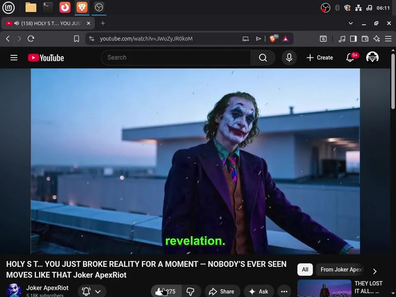Reload the current page

coord(31,39)
